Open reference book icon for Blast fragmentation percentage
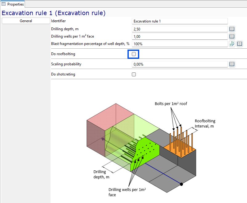This screenshot has width=247, height=203. pyautogui.click(x=240, y=44)
